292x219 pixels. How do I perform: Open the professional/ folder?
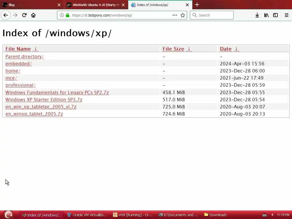coord(21,85)
